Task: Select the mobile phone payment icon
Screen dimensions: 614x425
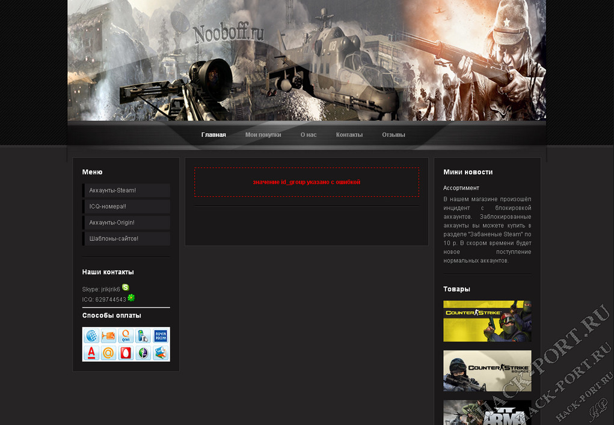Action: (143, 336)
